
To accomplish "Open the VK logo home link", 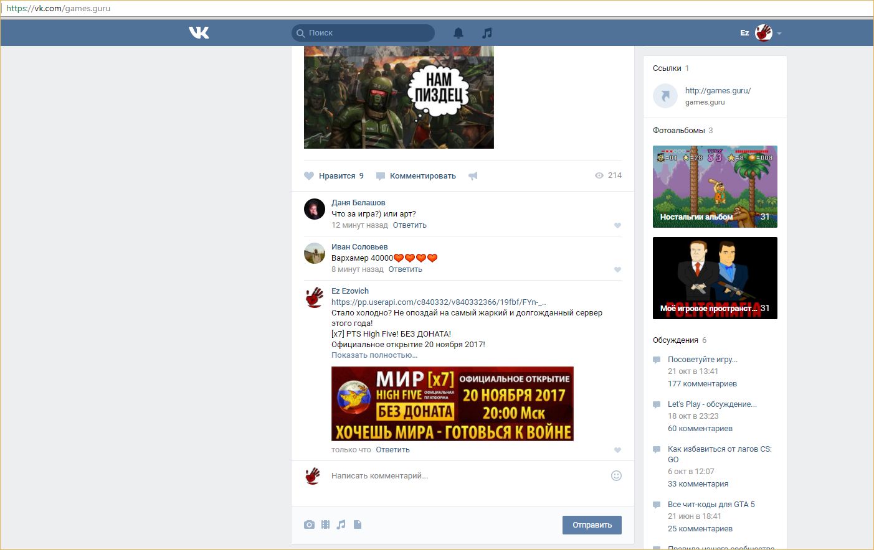I will (x=199, y=32).
